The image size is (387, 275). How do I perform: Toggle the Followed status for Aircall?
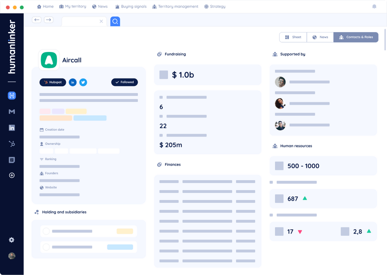(124, 82)
